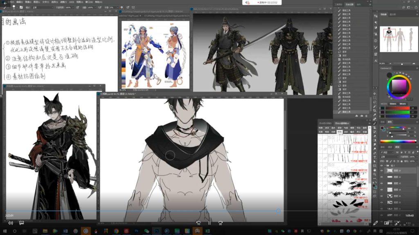Click the Sliders button in Coolorus panel
The image size is (419, 235).
pyautogui.click(x=392, y=104)
